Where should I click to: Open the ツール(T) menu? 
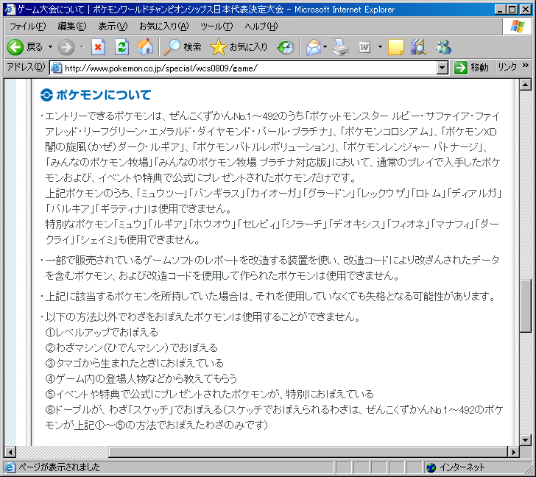(216, 26)
